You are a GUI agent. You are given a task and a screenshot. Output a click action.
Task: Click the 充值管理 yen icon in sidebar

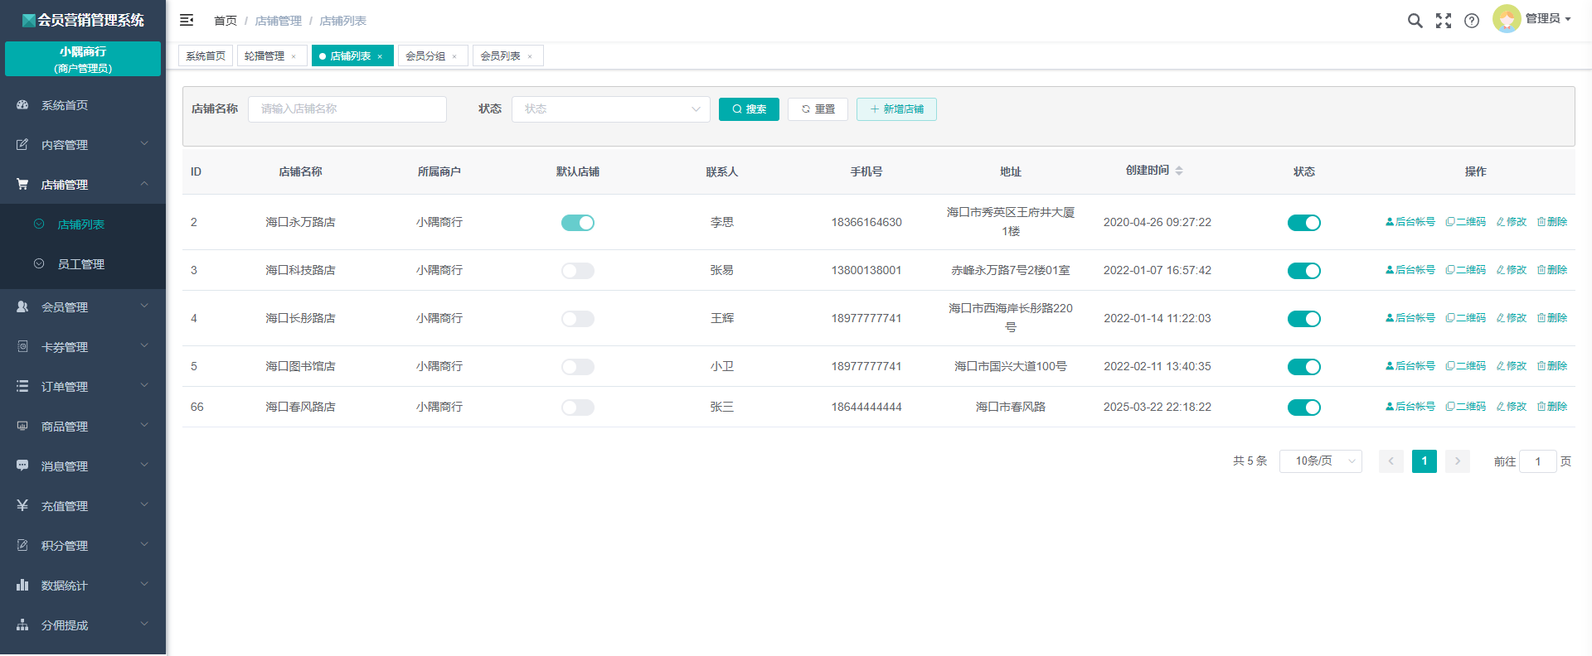22,505
